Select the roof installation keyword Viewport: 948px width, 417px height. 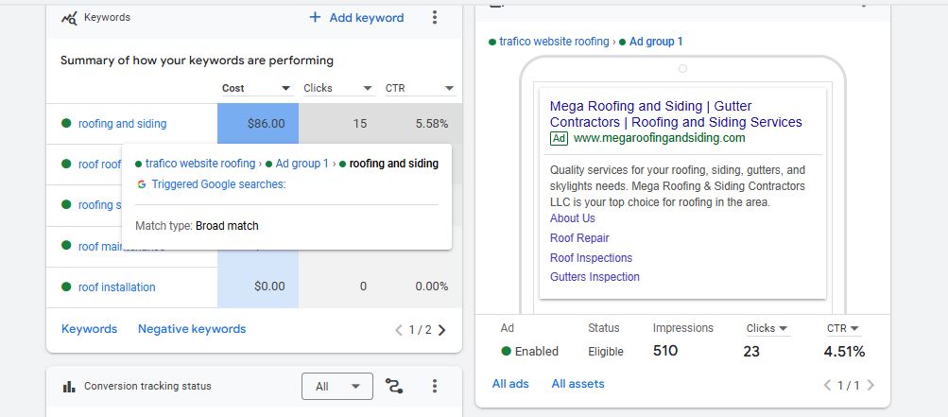pos(116,287)
